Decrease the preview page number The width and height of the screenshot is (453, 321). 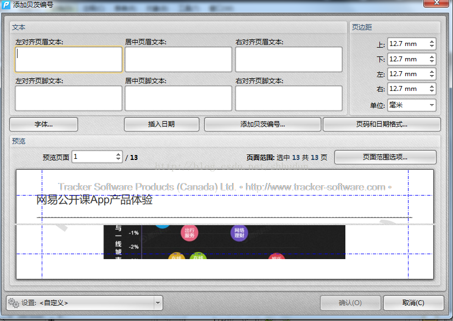[118, 159]
